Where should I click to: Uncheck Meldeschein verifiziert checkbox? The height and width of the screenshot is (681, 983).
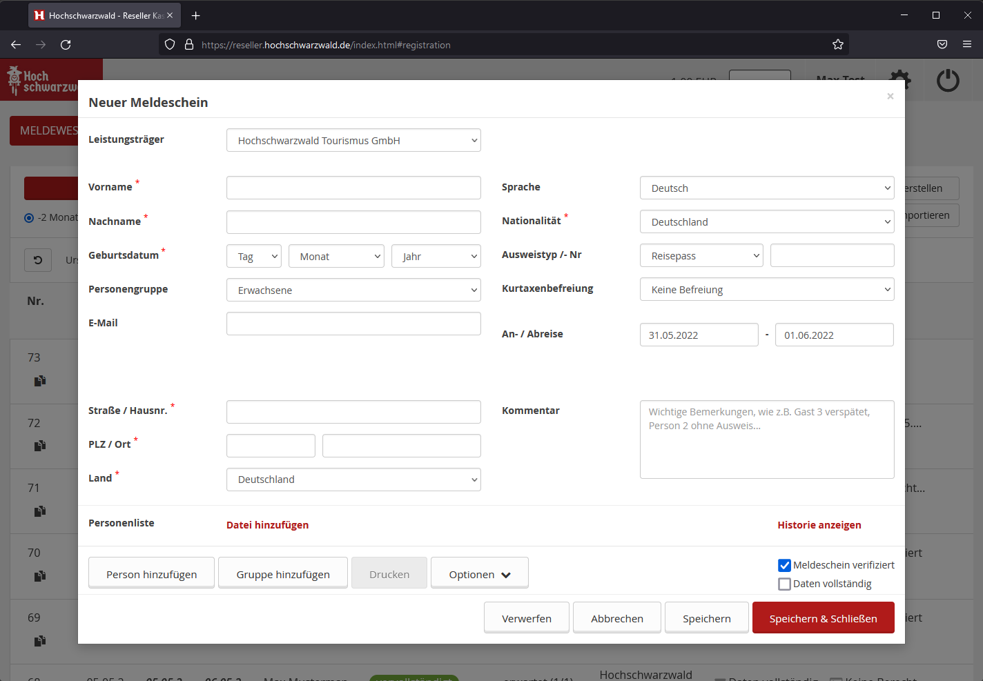pyautogui.click(x=784, y=565)
